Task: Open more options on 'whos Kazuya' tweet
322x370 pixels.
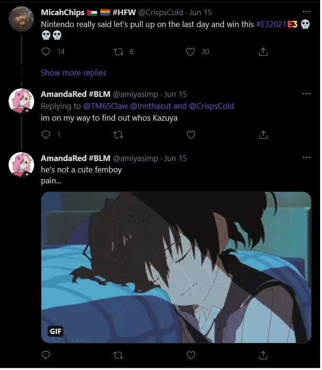Action: [x=306, y=94]
